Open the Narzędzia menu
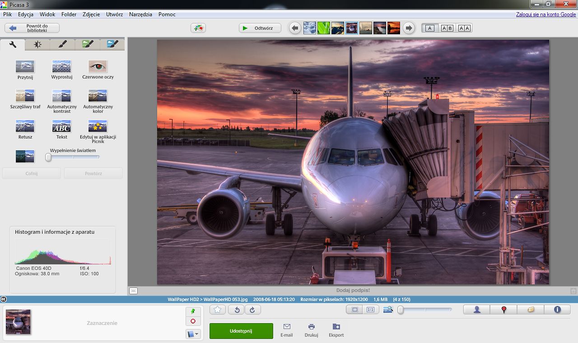The image size is (578, 343). pyautogui.click(x=140, y=14)
